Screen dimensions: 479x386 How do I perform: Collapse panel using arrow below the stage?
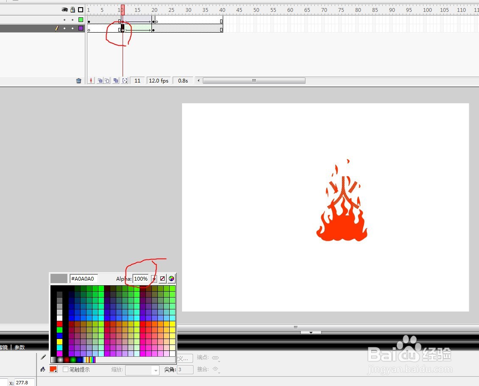click(x=311, y=332)
